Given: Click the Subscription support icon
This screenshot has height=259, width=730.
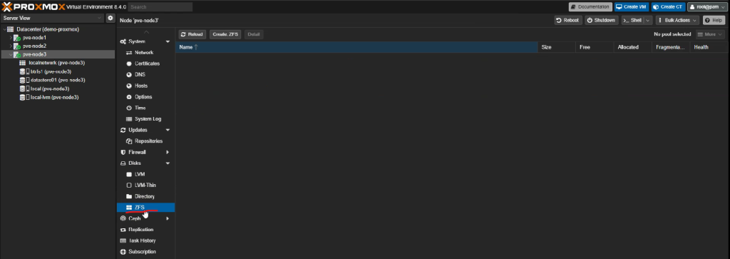Looking at the screenshot, I should (x=123, y=252).
